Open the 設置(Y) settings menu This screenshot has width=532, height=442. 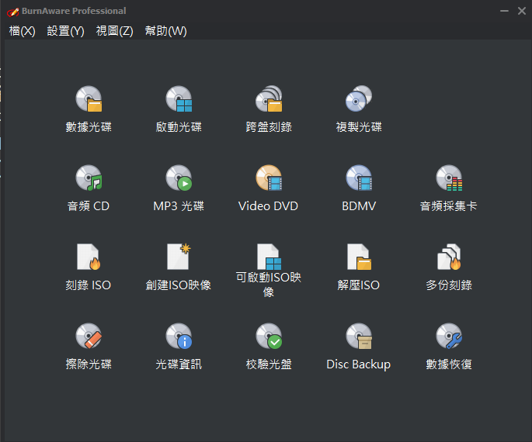point(65,31)
